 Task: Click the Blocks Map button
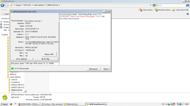pyautogui.click(x=46, y=59)
